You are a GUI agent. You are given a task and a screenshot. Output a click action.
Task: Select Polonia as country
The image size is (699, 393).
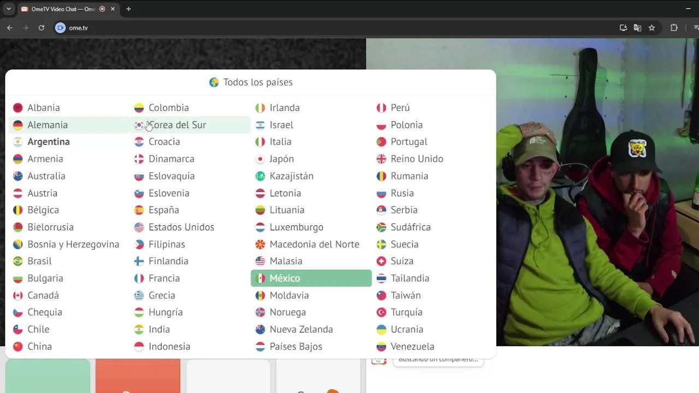(433, 125)
